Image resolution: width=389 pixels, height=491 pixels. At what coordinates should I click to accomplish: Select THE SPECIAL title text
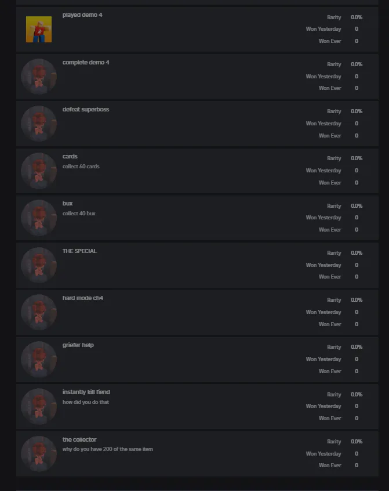pos(80,251)
